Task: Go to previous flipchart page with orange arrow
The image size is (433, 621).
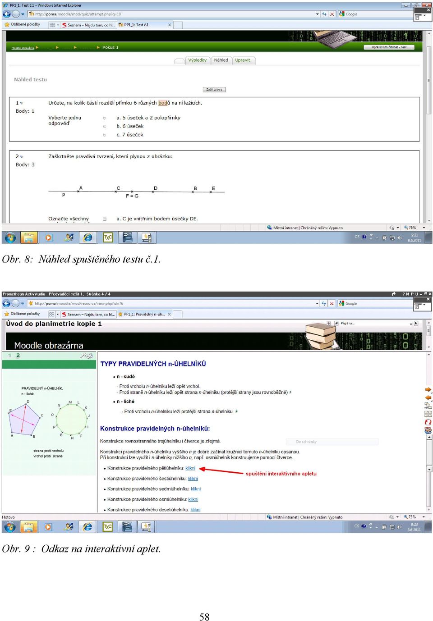Action: (428, 397)
